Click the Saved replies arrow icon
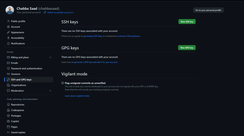The image size is (244, 136). pos(8,132)
